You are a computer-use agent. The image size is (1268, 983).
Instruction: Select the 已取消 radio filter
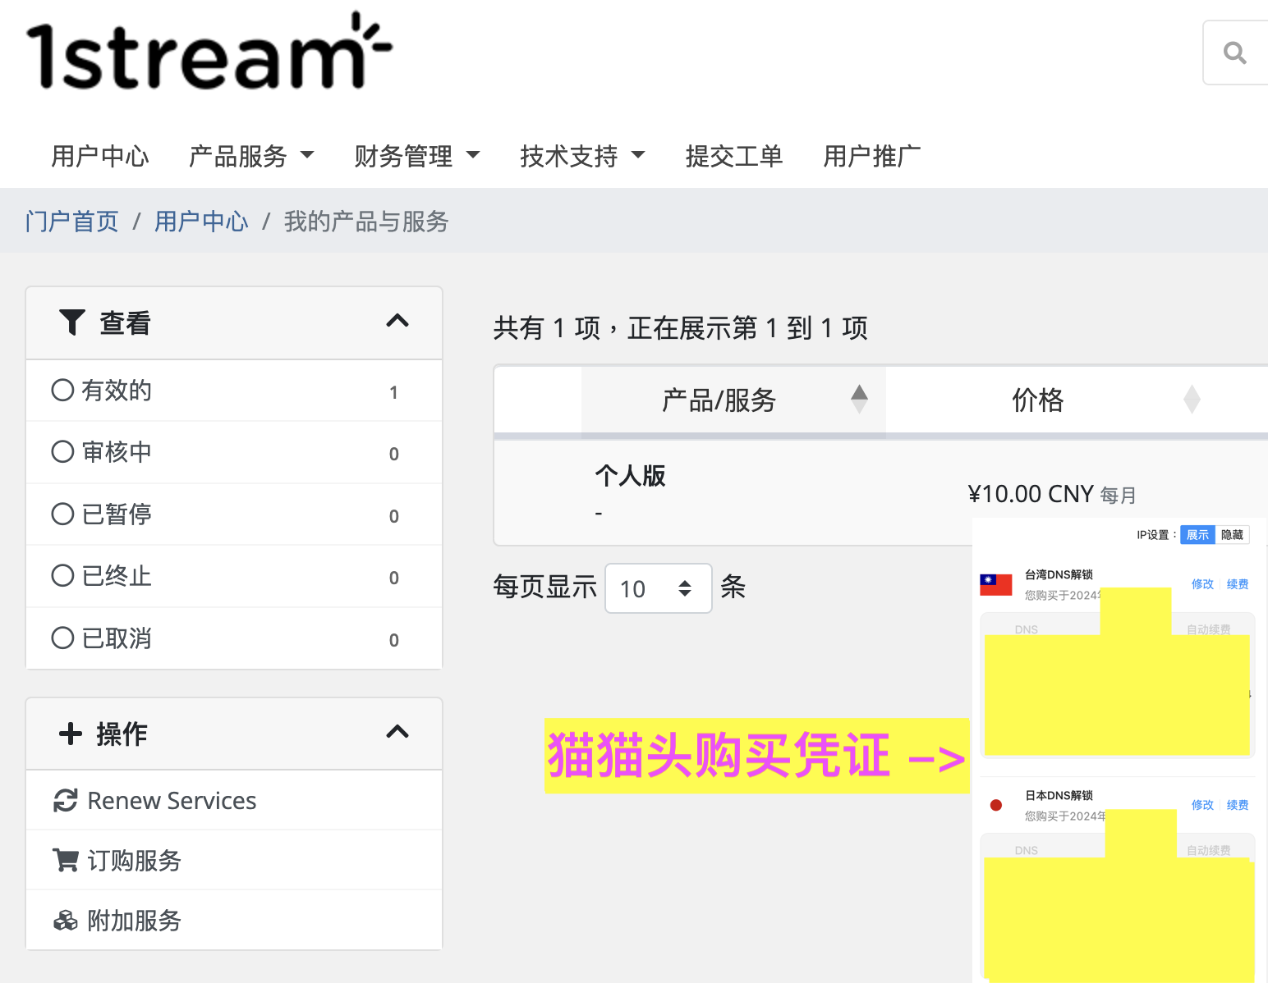click(x=62, y=638)
